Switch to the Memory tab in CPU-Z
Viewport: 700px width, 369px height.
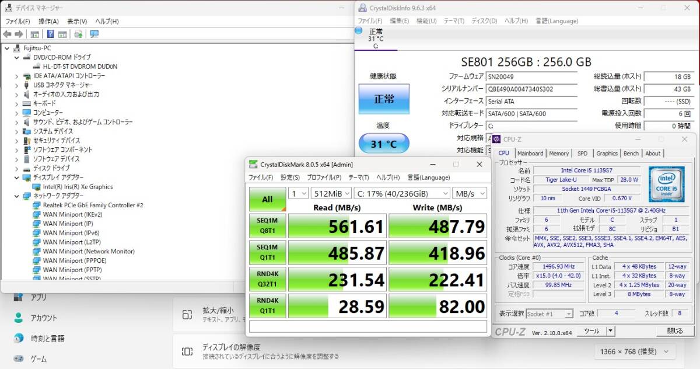[x=559, y=154]
